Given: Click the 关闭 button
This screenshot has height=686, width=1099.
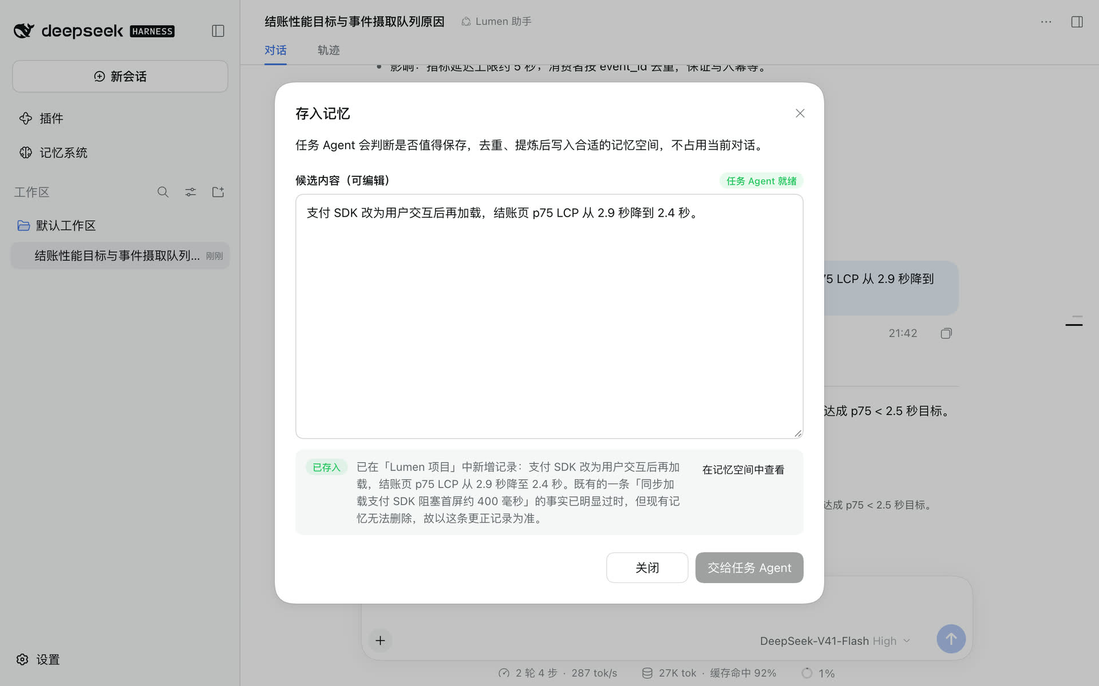Looking at the screenshot, I should pyautogui.click(x=647, y=568).
